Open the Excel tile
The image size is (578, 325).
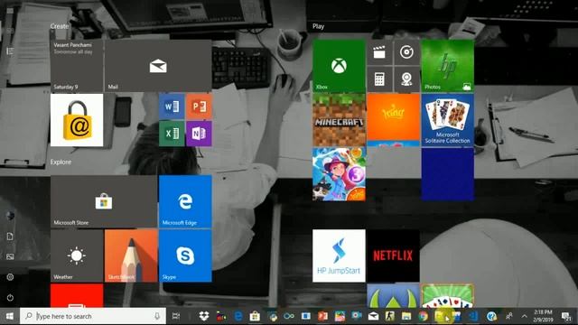click(172, 134)
